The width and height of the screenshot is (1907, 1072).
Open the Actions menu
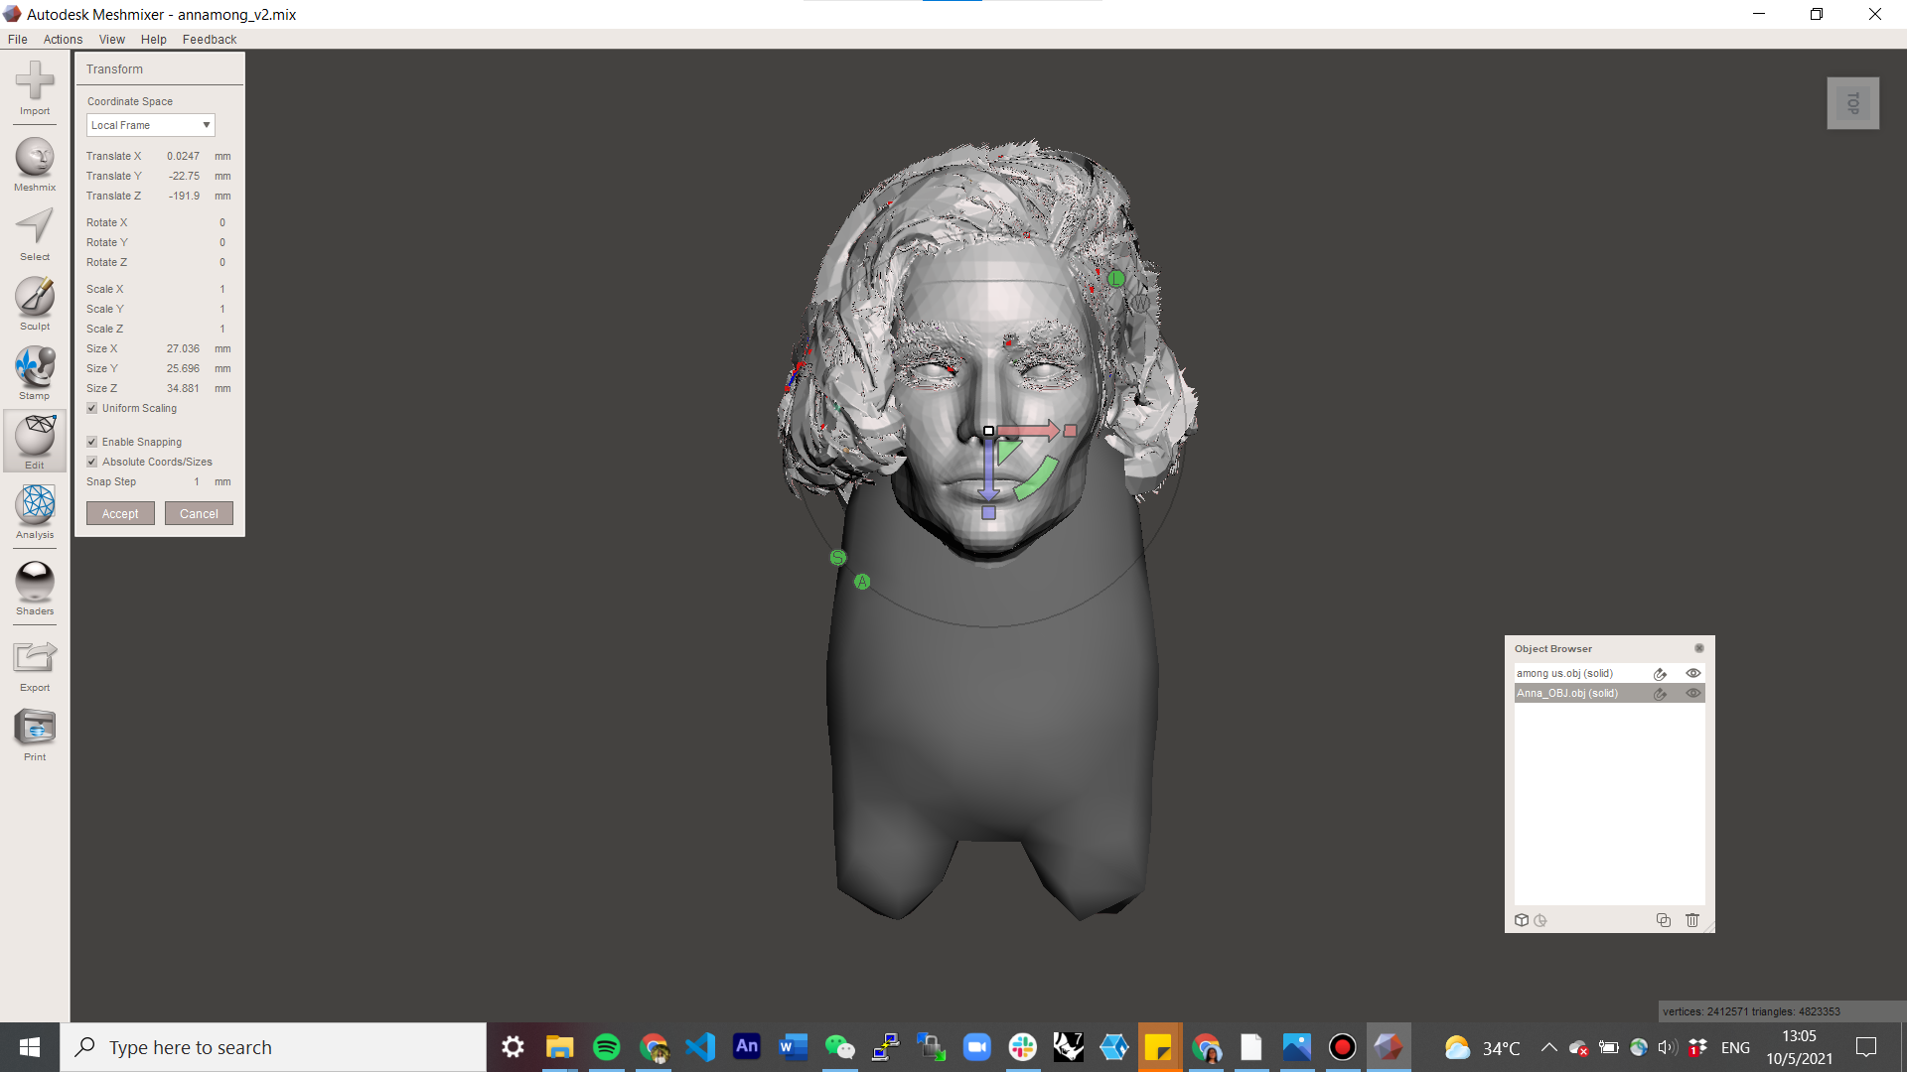pyautogui.click(x=63, y=39)
